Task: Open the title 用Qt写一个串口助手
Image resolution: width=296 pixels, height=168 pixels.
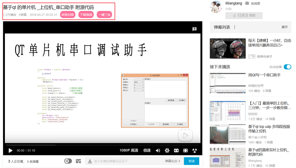Action: 264,75
